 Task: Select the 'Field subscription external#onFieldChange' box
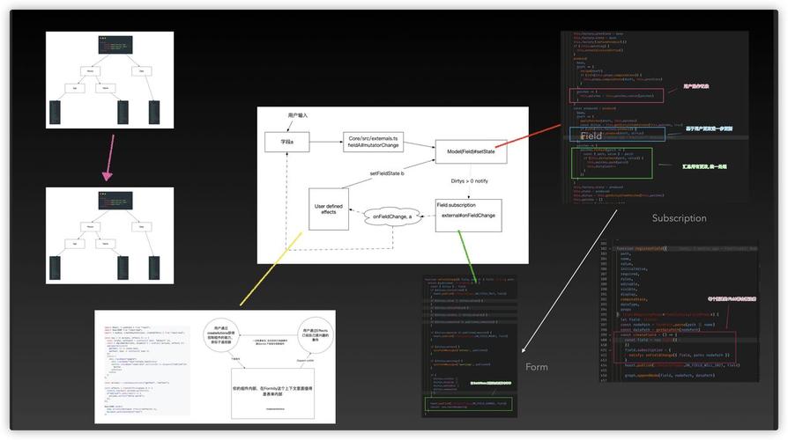468,216
